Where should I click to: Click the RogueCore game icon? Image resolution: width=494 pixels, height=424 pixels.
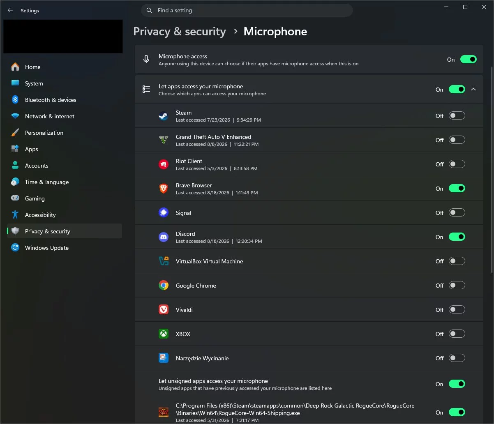coord(164,412)
